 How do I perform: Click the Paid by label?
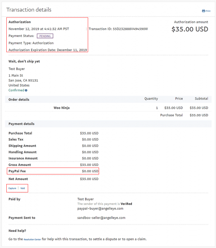tap(14, 199)
